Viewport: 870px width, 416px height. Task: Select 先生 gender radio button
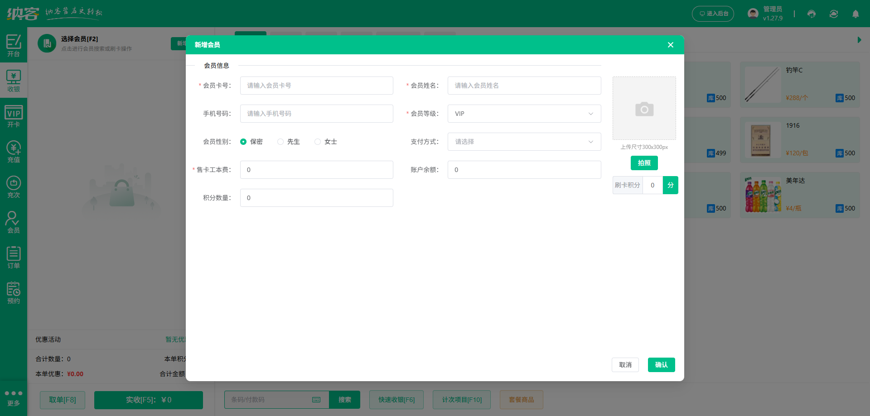pyautogui.click(x=280, y=142)
